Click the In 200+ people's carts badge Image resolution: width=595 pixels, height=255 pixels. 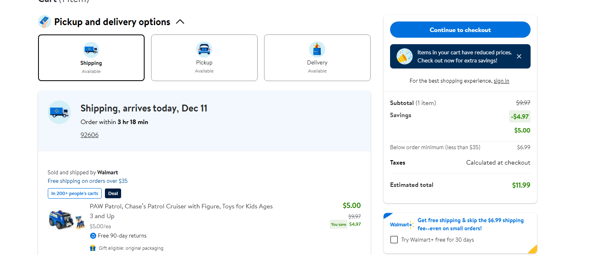(x=75, y=193)
